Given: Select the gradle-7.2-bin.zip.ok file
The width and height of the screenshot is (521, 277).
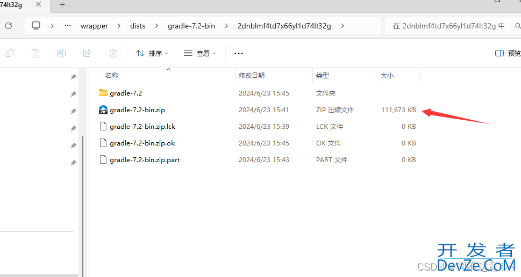Looking at the screenshot, I should tap(142, 143).
